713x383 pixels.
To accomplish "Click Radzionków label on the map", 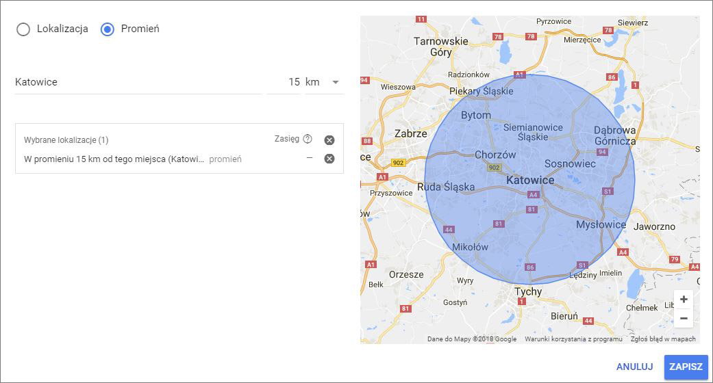I will tap(468, 75).
